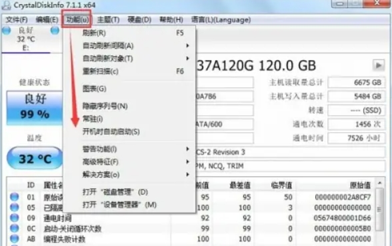Click the attribute list scrollbar thumb
Screen dimensions: 392x246
[379, 209]
